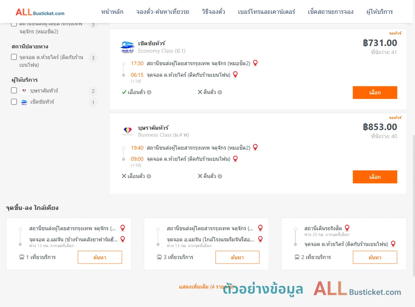The image size is (415, 307).
Task: Click the ฿731.00 price text
Action: tap(380, 43)
